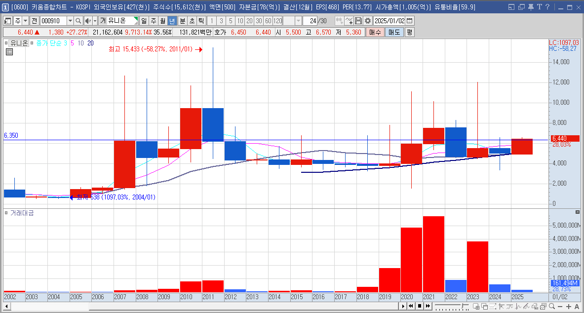Click the stock code 000910 input field
Screen dimensions: 584x313
coord(53,21)
